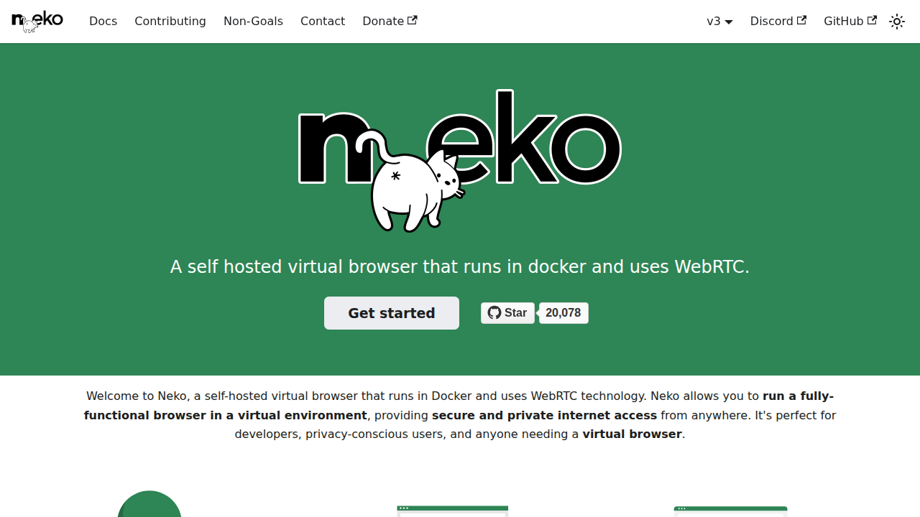Image resolution: width=920 pixels, height=517 pixels.
Task: Select Contact in the top navbar
Action: [323, 22]
